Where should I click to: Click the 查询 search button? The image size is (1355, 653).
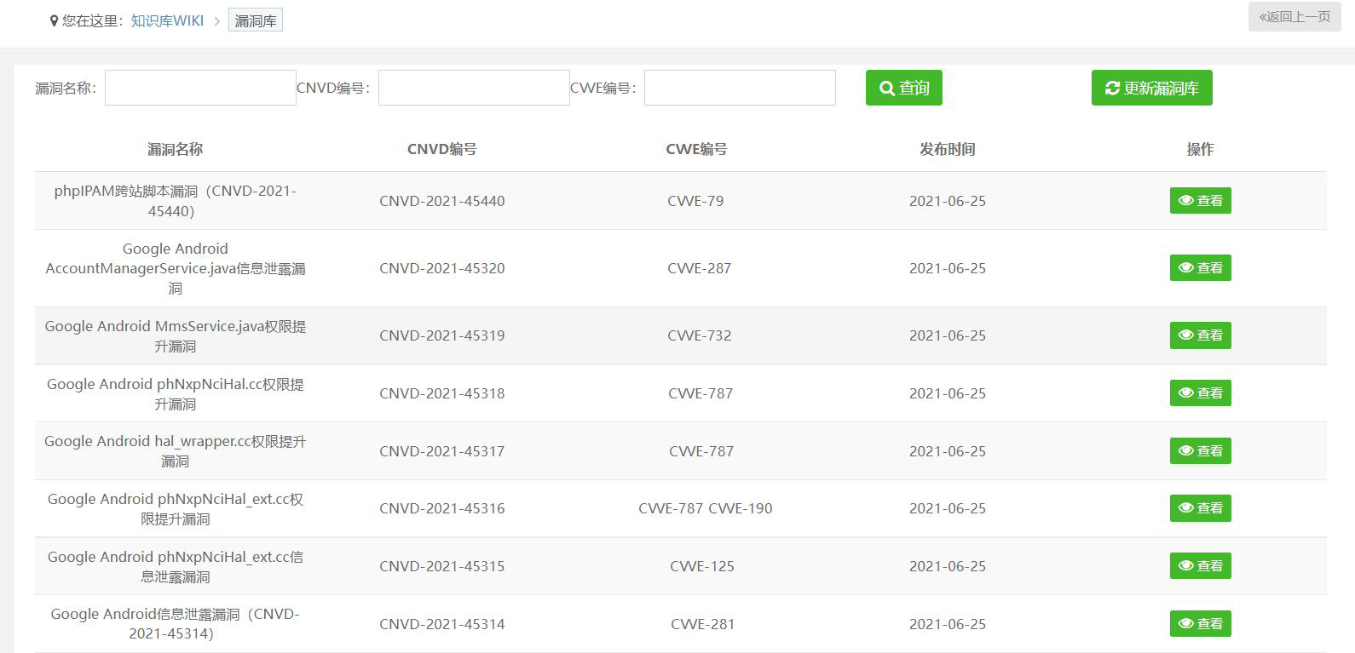tap(903, 88)
